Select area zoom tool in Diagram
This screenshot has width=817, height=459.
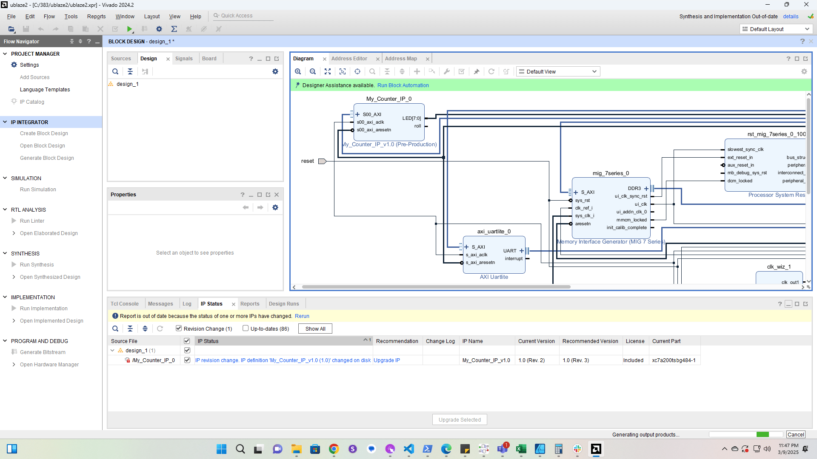coord(343,71)
